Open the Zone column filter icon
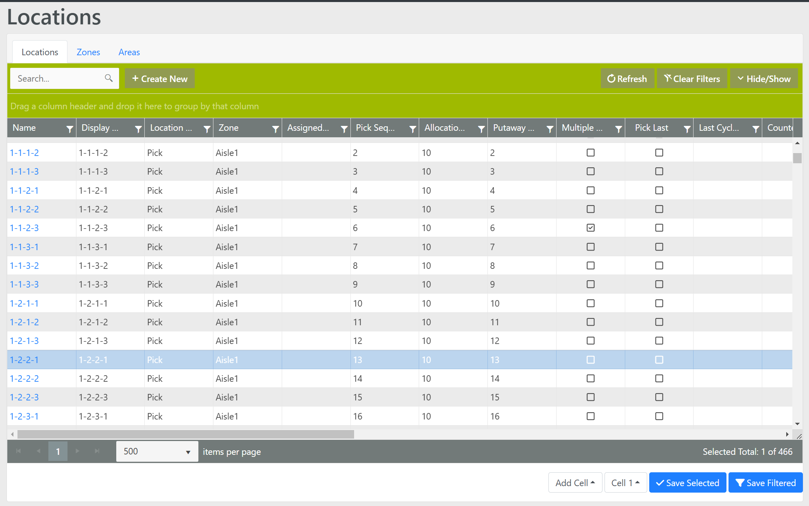This screenshot has width=809, height=506. click(275, 129)
